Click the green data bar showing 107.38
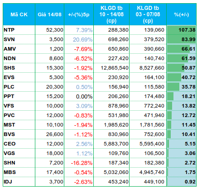The height and width of the screenshot is (188, 202). [x=181, y=30]
